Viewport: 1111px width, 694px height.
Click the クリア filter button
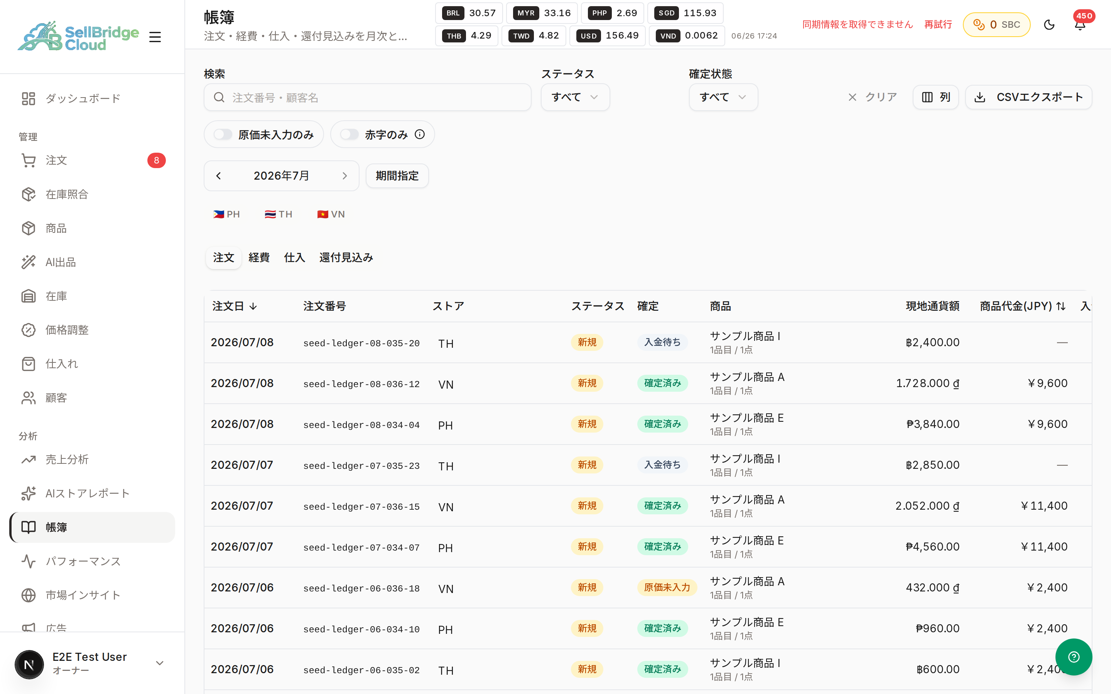(x=872, y=97)
